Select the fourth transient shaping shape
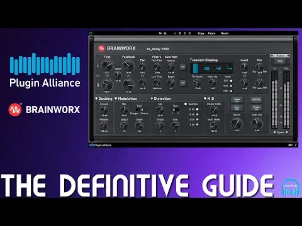Viewport: 302px width, 226px height. pyautogui.click(x=230, y=68)
